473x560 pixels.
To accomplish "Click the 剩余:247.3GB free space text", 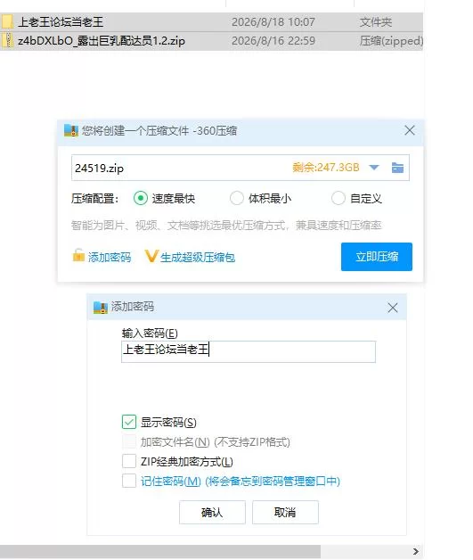I will pos(326,167).
